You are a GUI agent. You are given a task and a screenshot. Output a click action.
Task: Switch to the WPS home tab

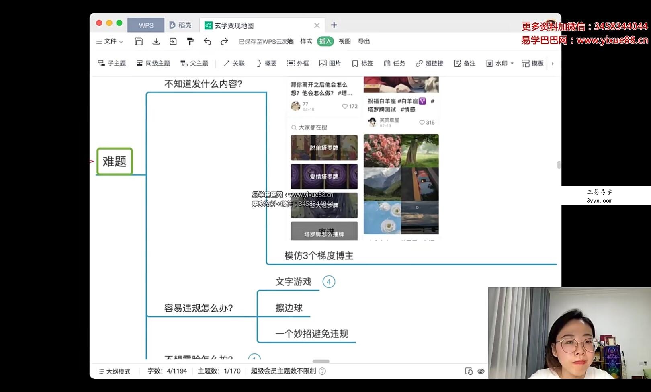coord(146,25)
